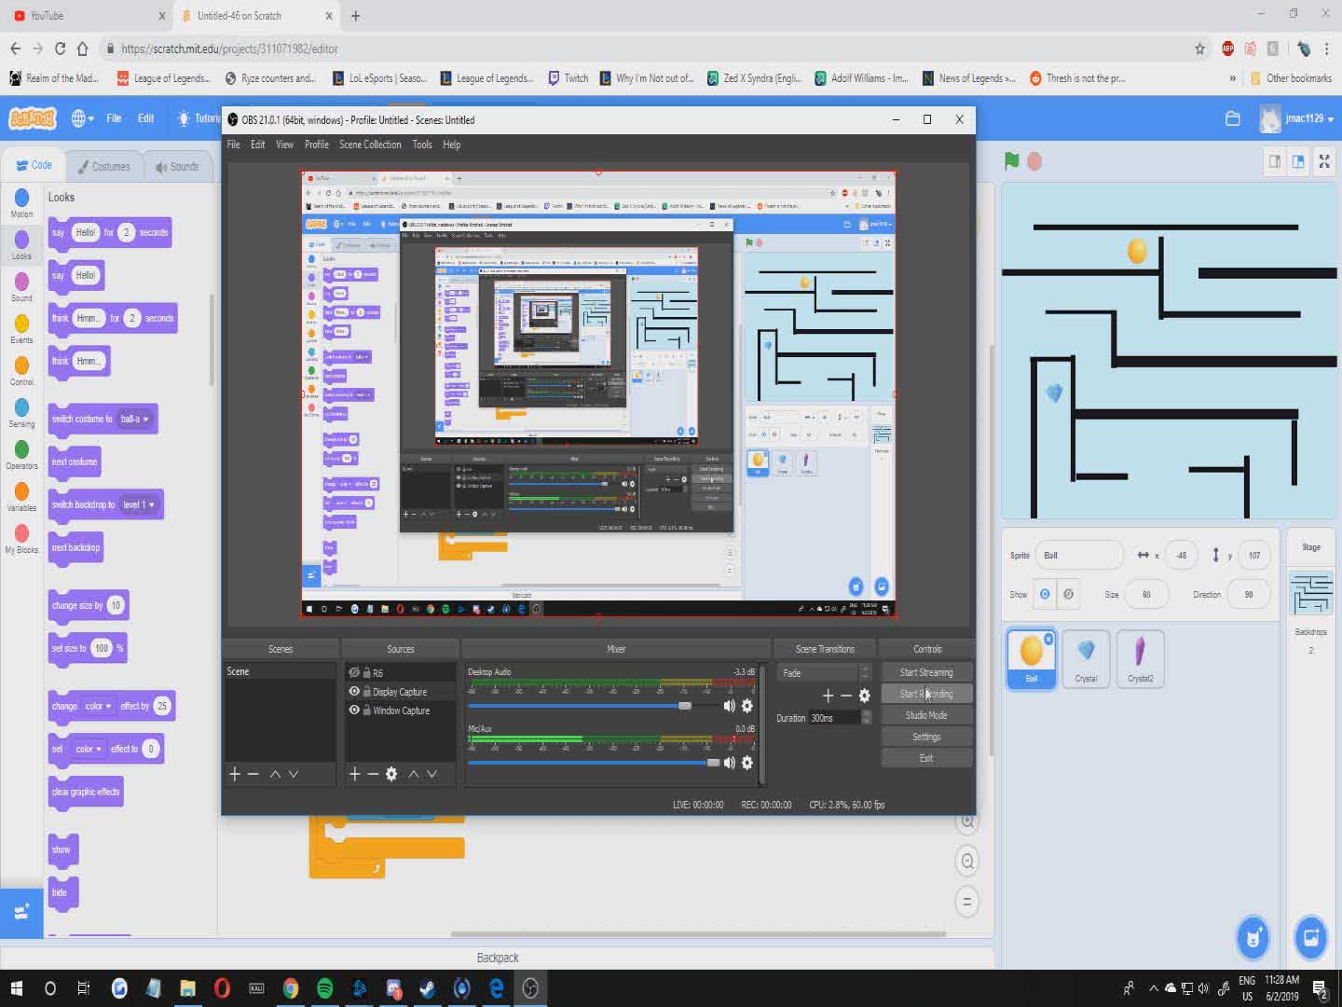Set sprite to show with the eye button

1045,594
